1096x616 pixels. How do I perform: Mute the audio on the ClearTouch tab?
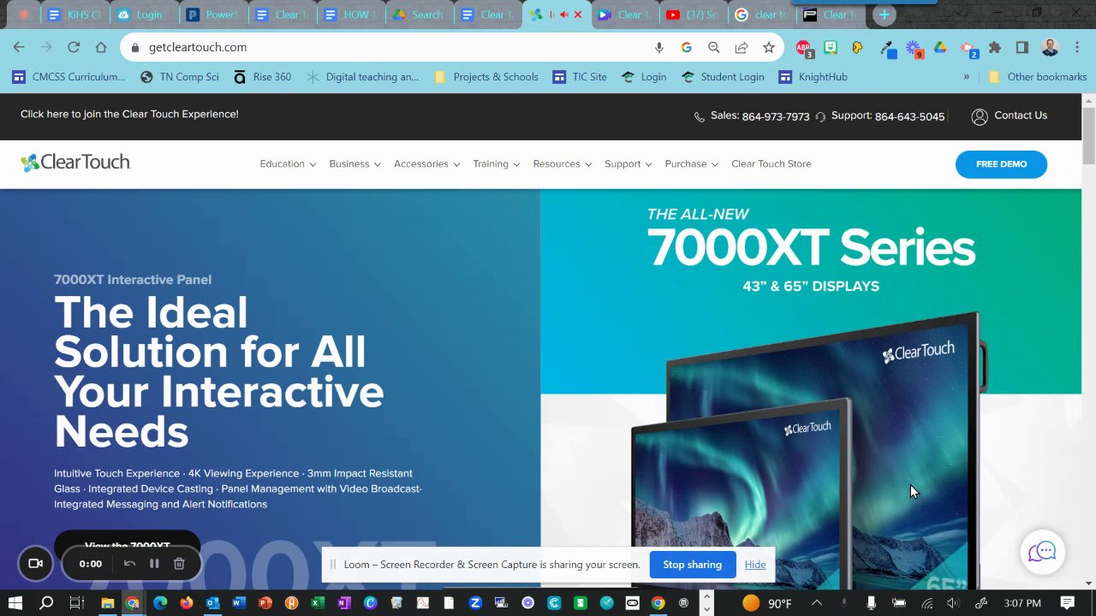564,15
